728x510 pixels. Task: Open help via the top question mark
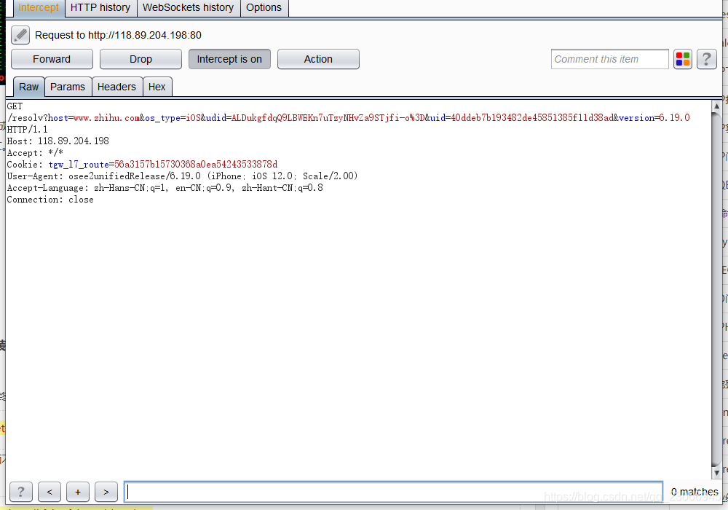(x=707, y=59)
